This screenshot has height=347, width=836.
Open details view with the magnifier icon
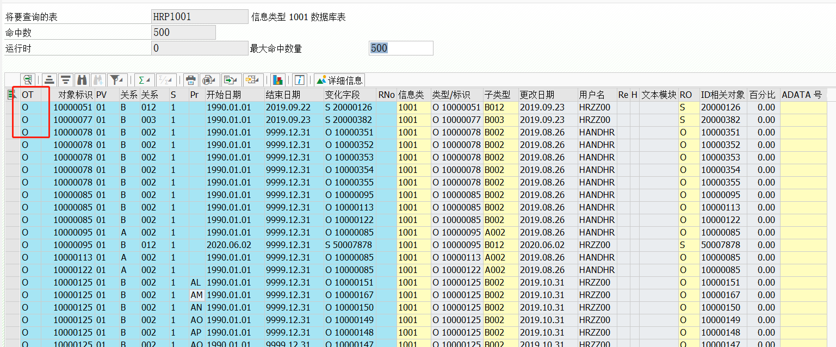click(x=28, y=80)
